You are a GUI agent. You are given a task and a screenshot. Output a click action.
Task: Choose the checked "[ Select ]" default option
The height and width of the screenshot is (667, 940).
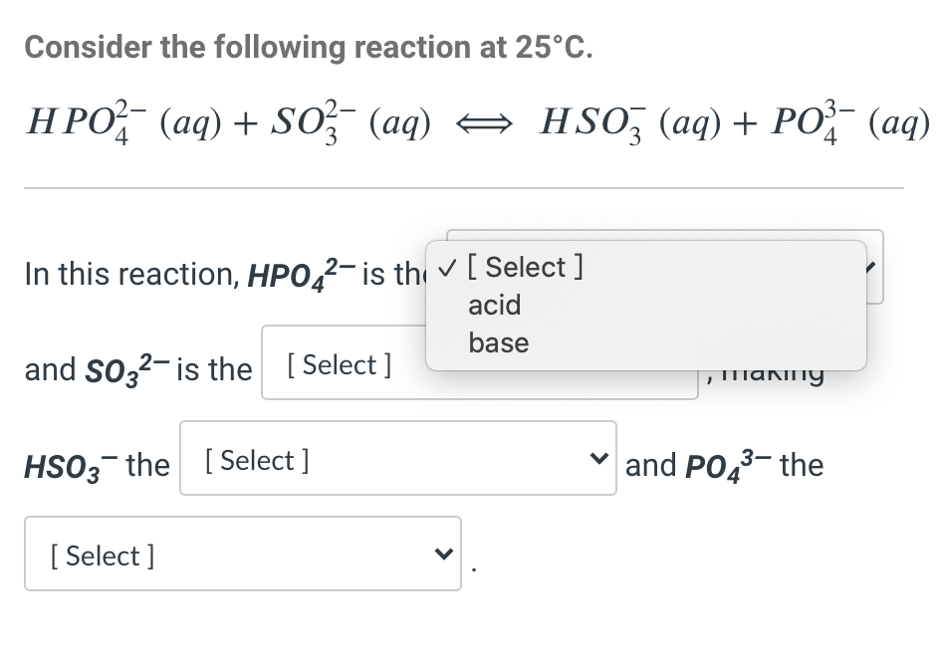point(526,267)
